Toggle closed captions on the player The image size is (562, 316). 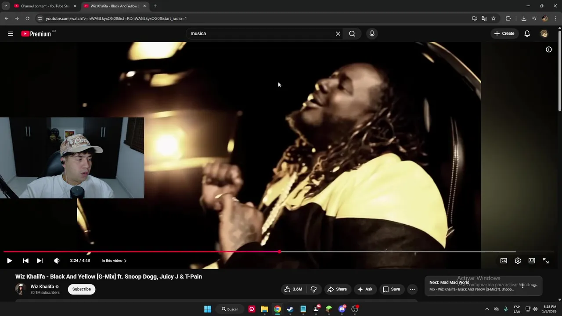pyautogui.click(x=504, y=261)
